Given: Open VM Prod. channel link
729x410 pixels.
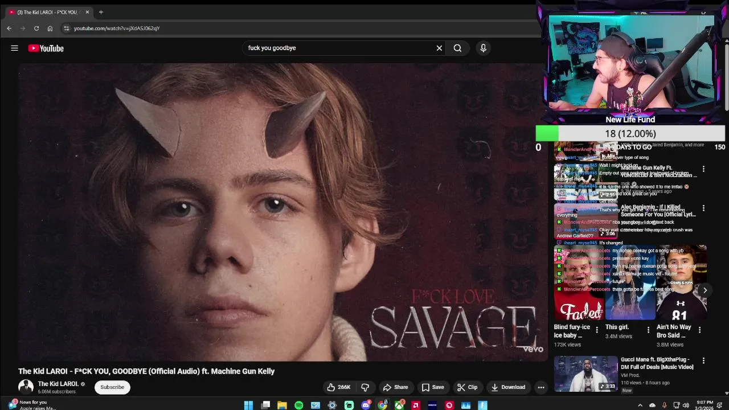Looking at the screenshot, I should coord(632,375).
